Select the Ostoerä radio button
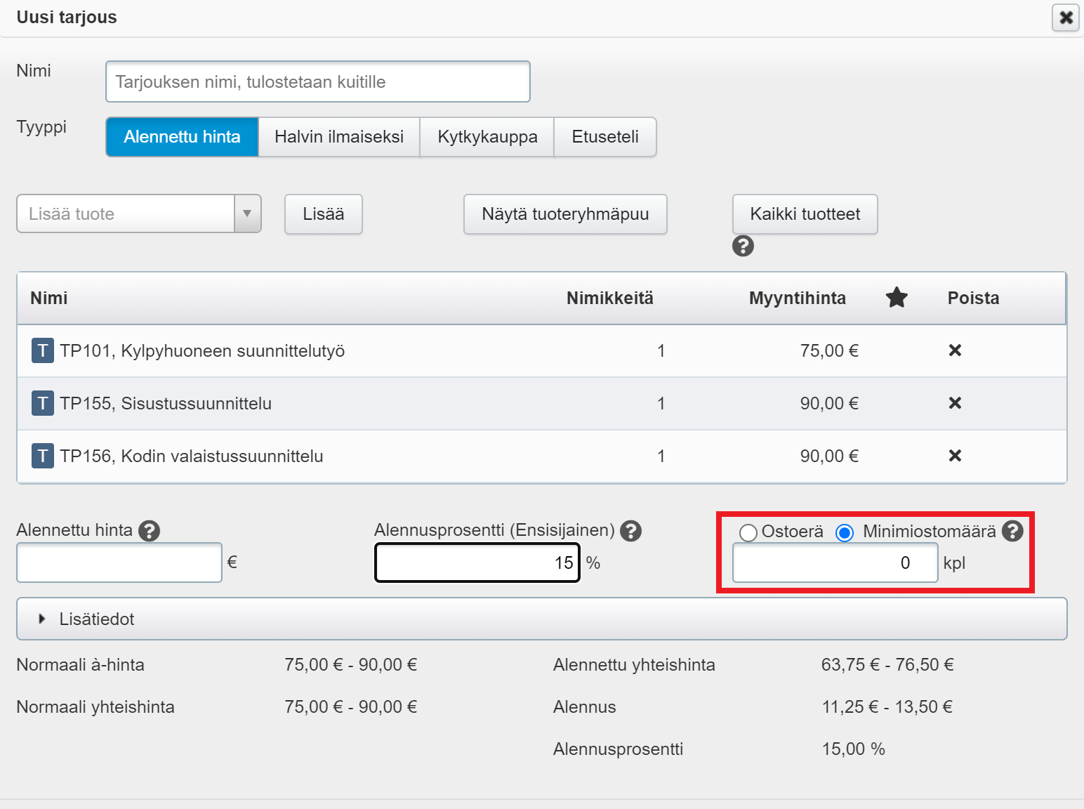1084x809 pixels. 748,533
